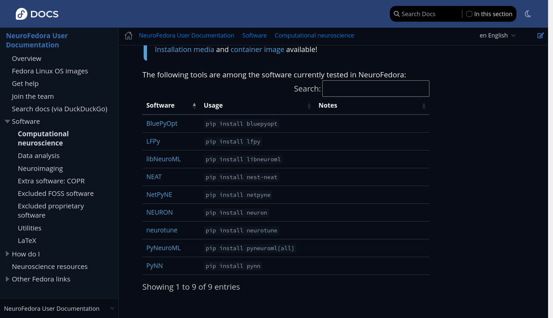Open Excluded proprietary software page
Image resolution: width=553 pixels, height=318 pixels.
[51, 211]
